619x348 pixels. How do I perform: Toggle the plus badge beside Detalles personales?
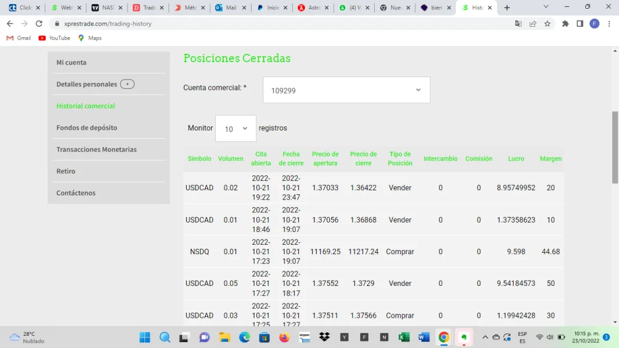pyautogui.click(x=127, y=84)
